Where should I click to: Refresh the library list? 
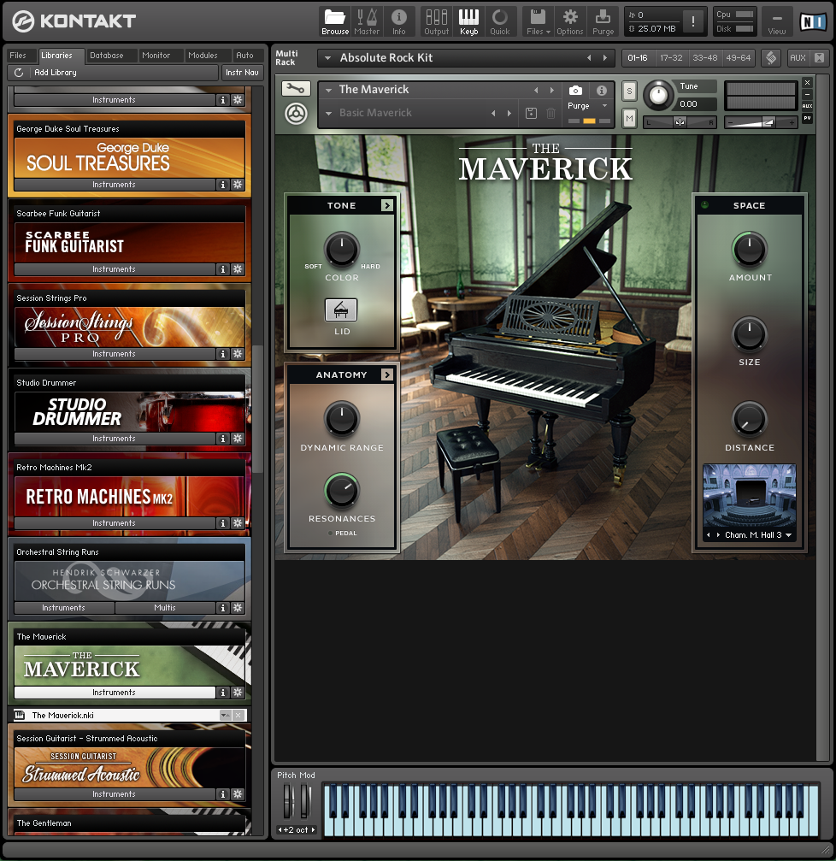19,73
